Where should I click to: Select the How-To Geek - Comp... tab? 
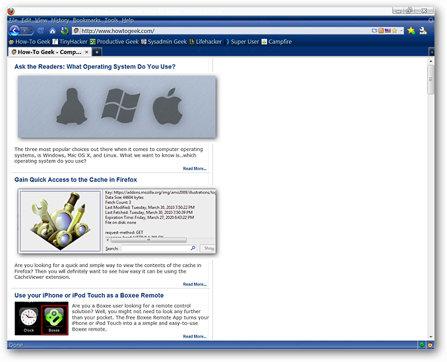tap(50, 52)
